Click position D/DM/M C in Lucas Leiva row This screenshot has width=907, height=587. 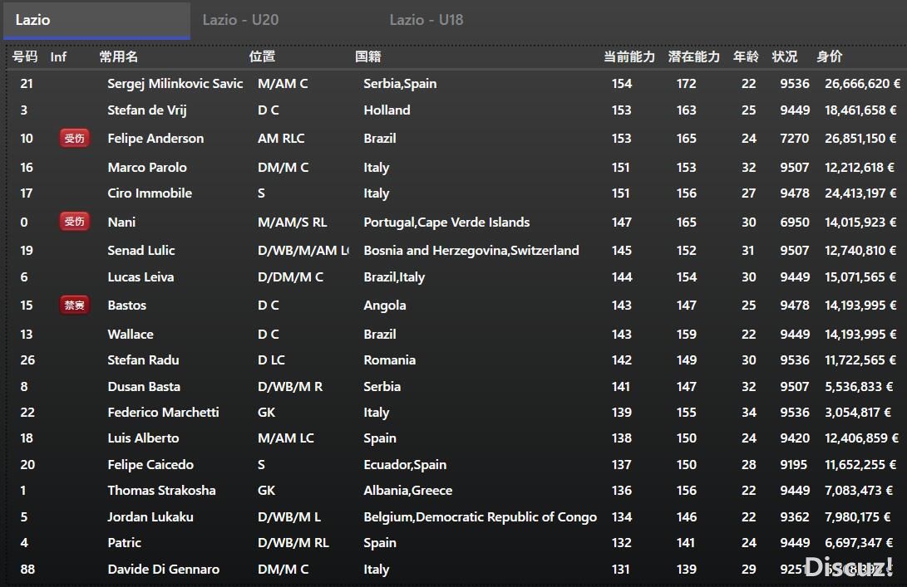click(x=290, y=277)
